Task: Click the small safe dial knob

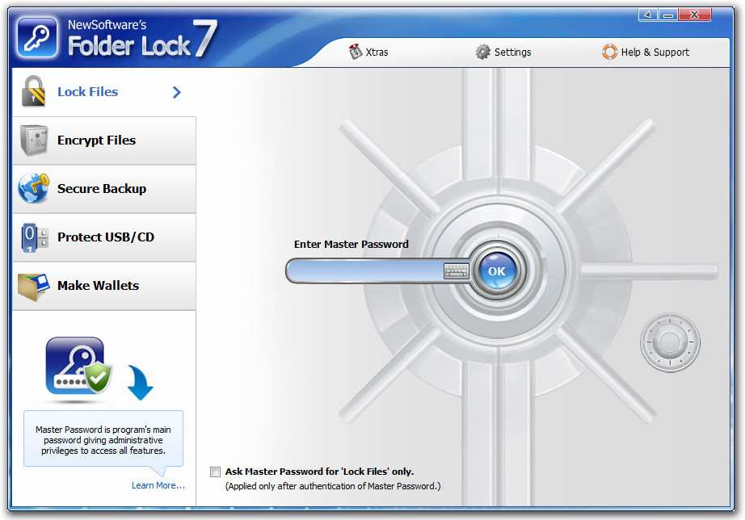Action: click(x=670, y=342)
